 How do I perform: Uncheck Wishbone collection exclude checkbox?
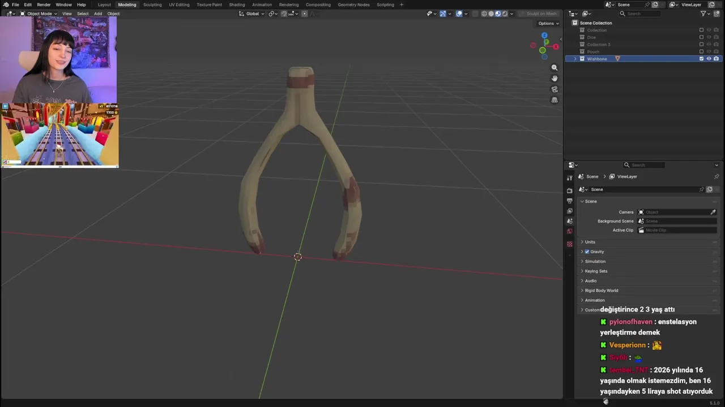tap(701, 59)
